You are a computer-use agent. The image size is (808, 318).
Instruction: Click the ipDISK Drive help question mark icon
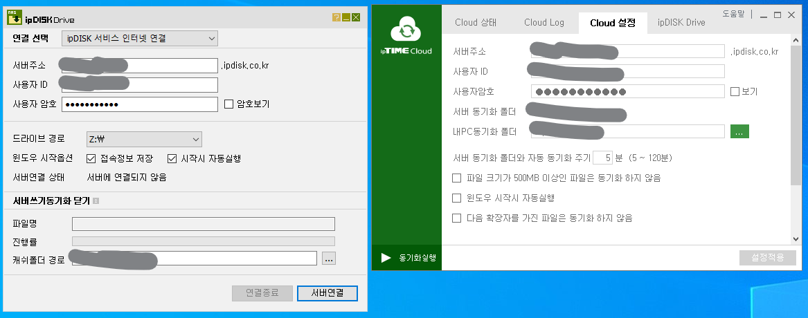tap(336, 18)
